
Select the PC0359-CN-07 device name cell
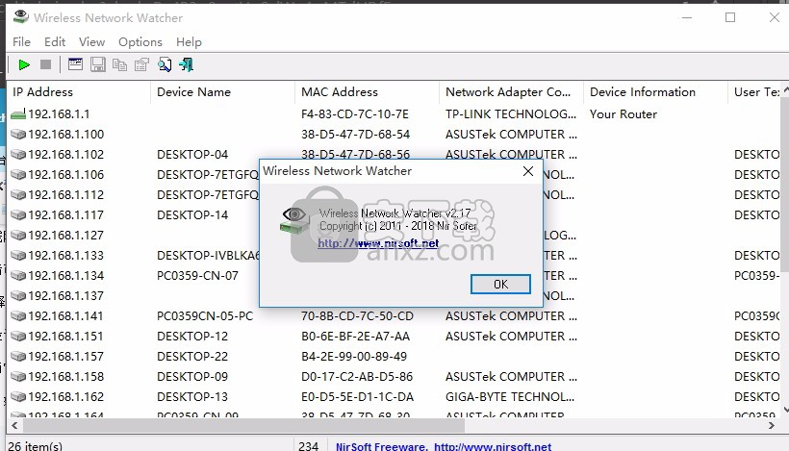pos(197,276)
